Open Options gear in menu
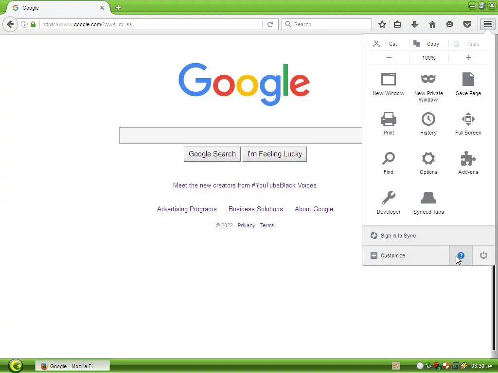This screenshot has height=373, width=498. click(x=428, y=163)
